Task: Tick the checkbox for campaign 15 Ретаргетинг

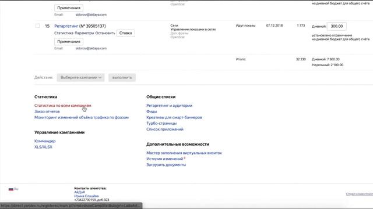Action: 37,26
